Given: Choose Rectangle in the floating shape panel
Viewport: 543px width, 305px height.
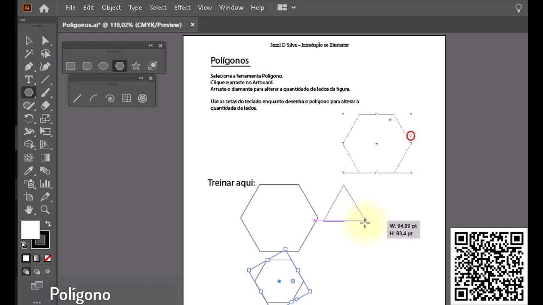Looking at the screenshot, I should pyautogui.click(x=71, y=66).
